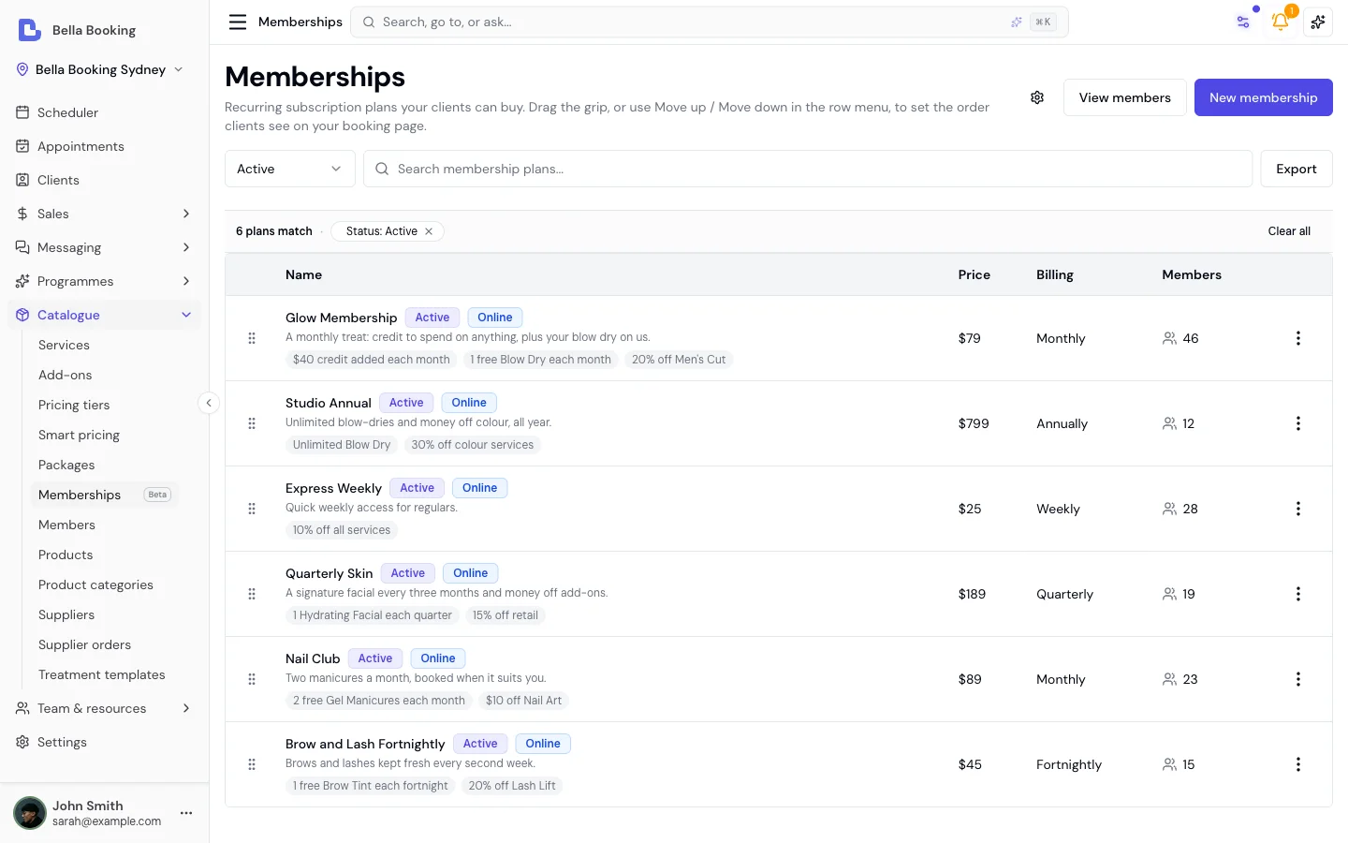The width and height of the screenshot is (1348, 843).
Task: Open memberships settings gear icon
Action: tap(1037, 97)
